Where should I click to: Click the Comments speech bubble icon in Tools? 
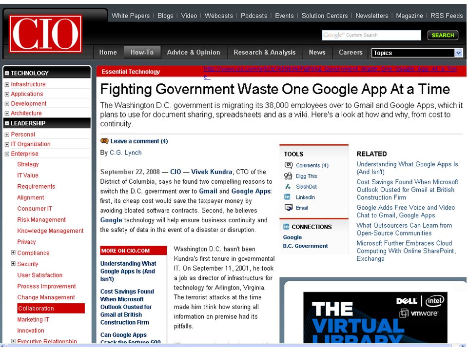point(288,165)
